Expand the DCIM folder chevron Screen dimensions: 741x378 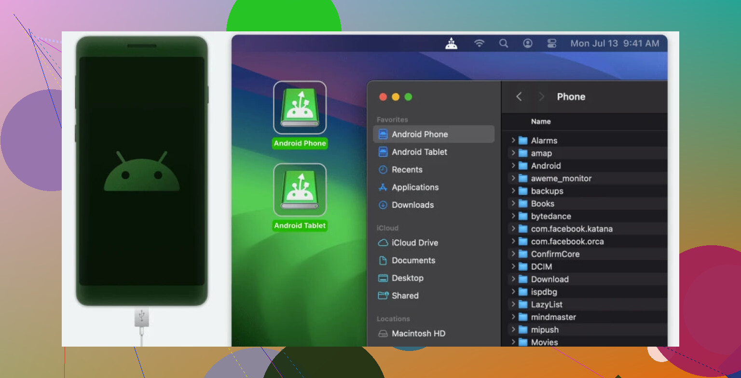click(x=513, y=266)
